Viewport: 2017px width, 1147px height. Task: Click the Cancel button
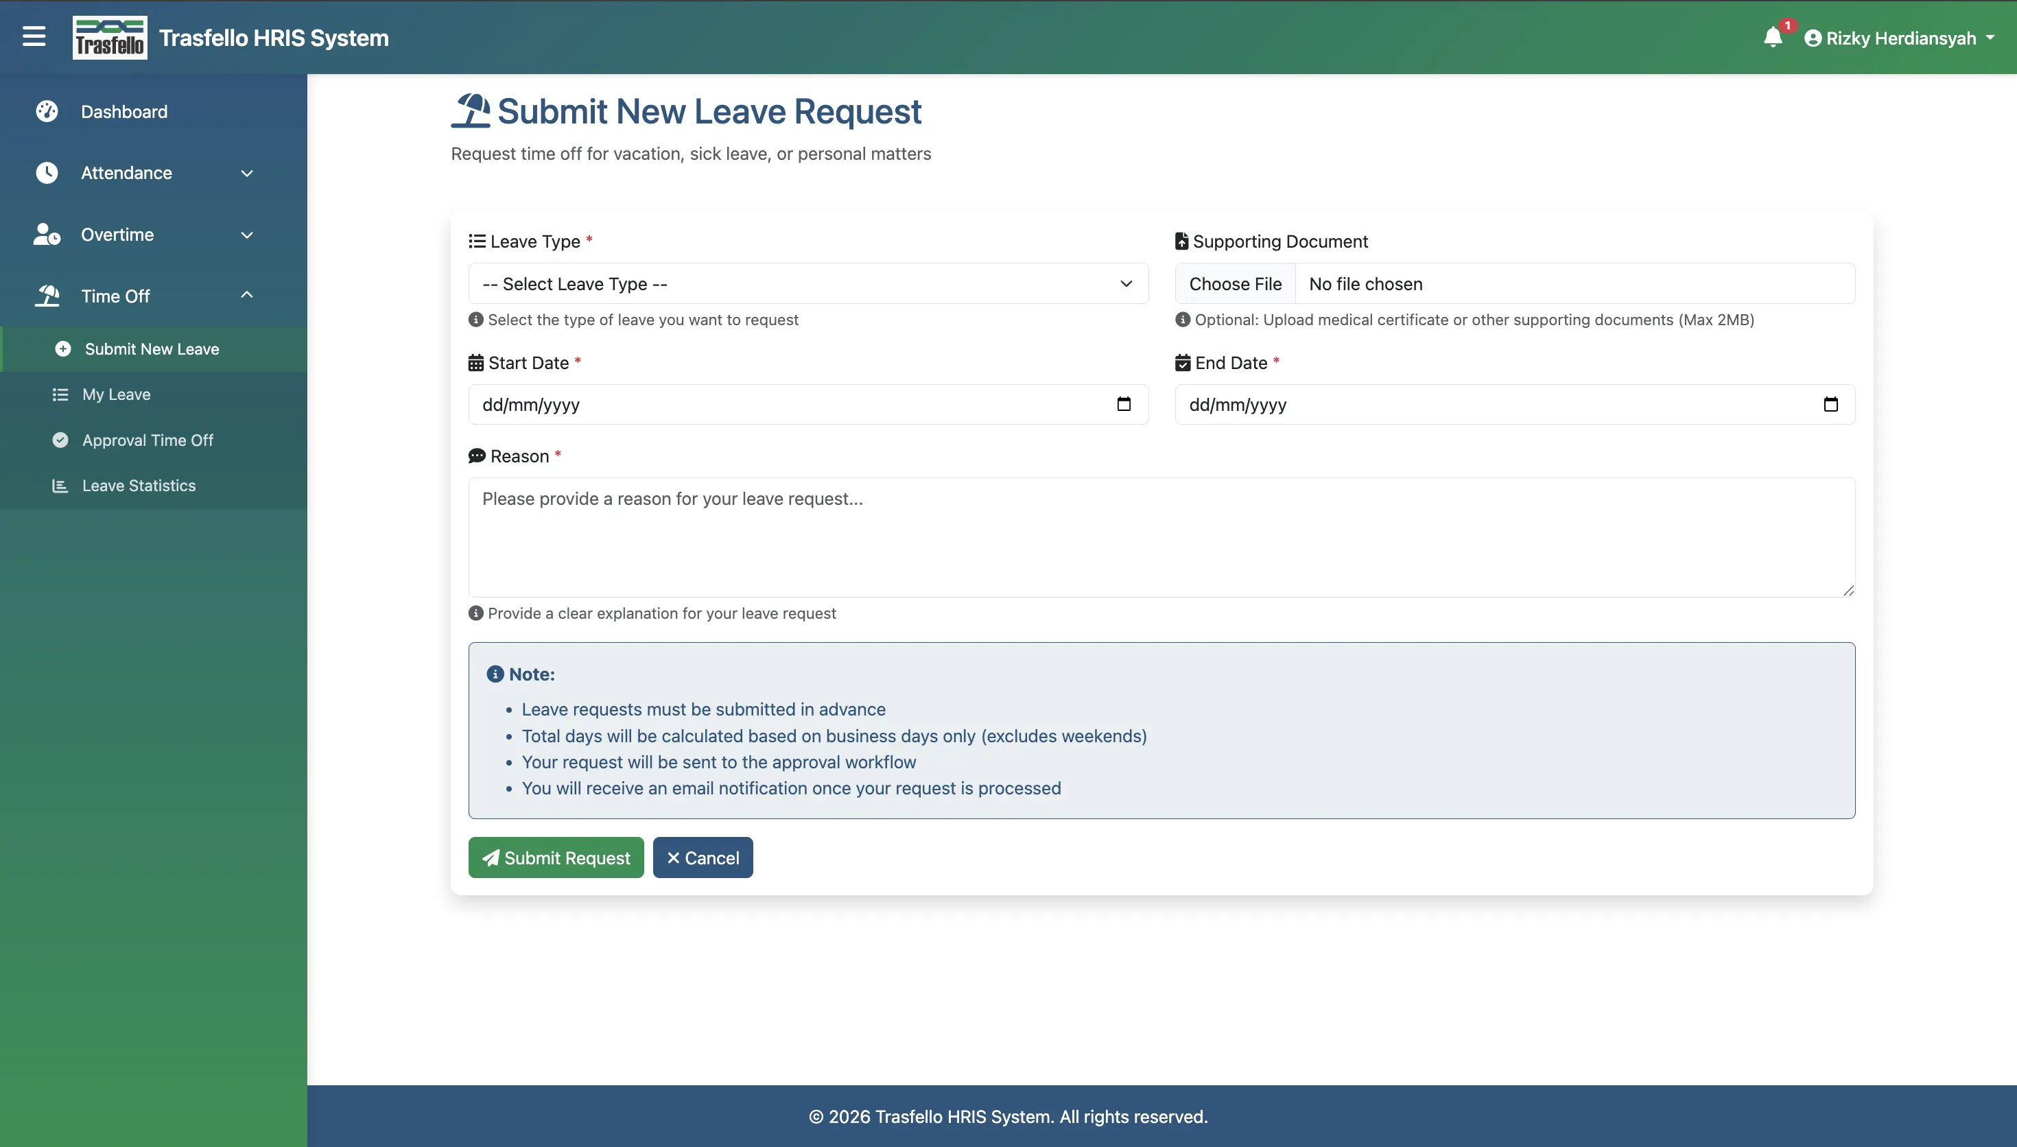[703, 857]
